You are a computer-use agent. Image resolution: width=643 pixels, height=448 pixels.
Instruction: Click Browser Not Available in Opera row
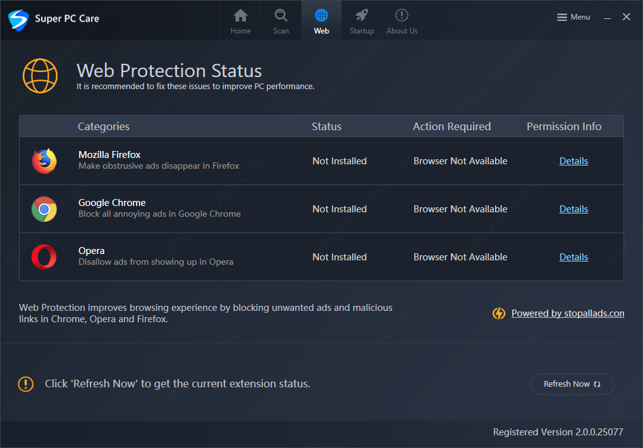click(460, 257)
